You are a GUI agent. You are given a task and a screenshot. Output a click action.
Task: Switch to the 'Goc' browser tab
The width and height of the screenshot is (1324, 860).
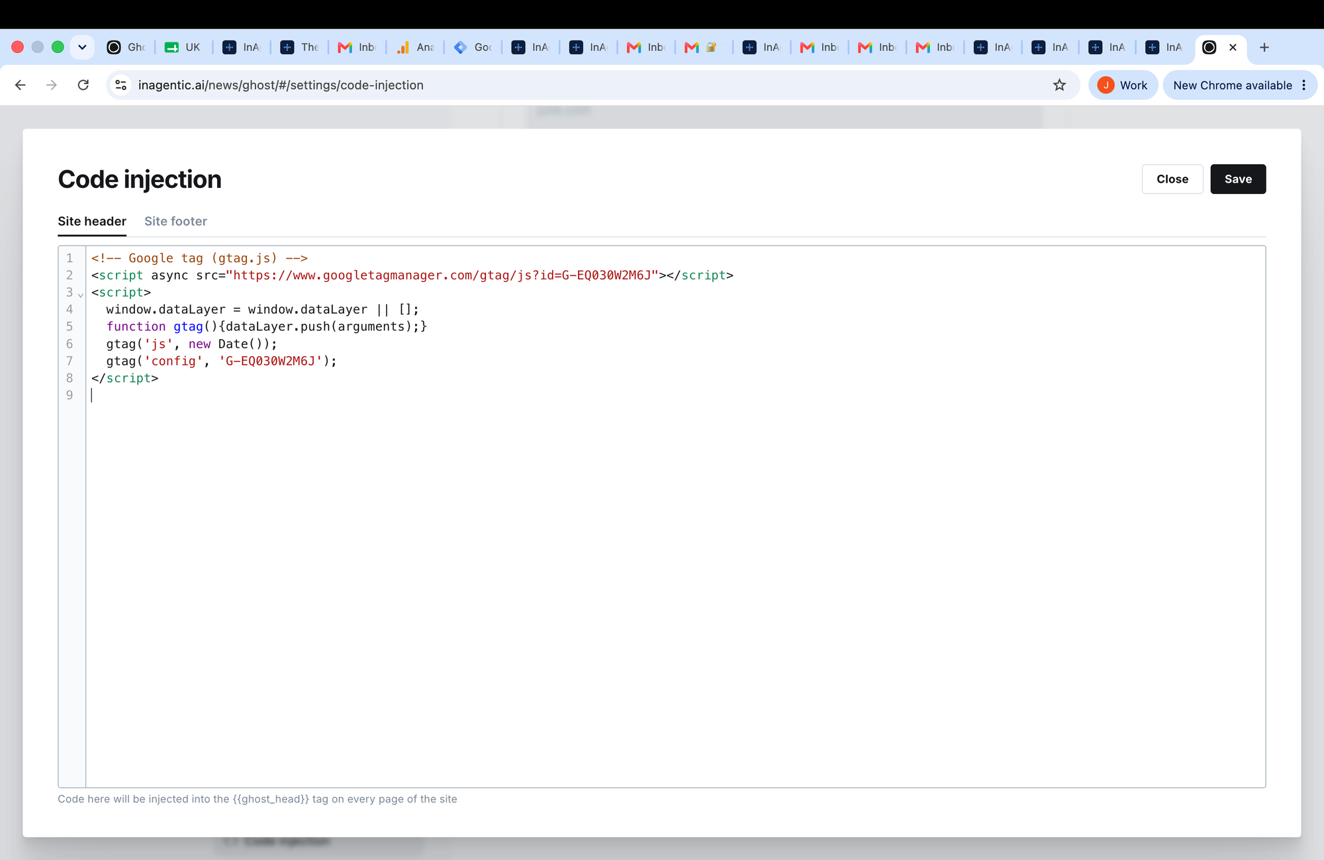(x=473, y=47)
